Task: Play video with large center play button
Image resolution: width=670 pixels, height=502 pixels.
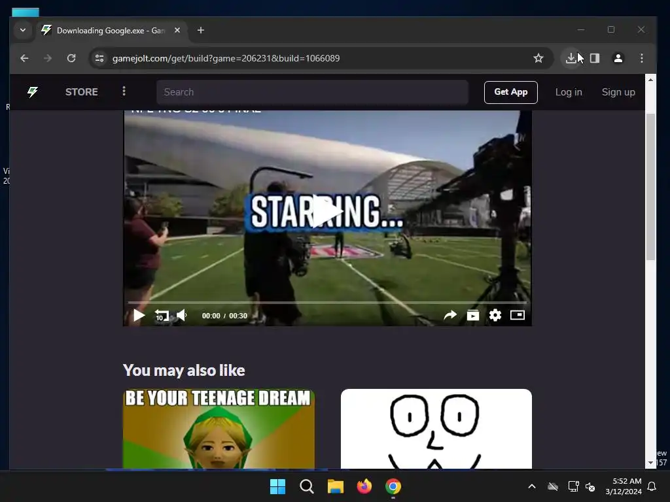Action: (327, 212)
